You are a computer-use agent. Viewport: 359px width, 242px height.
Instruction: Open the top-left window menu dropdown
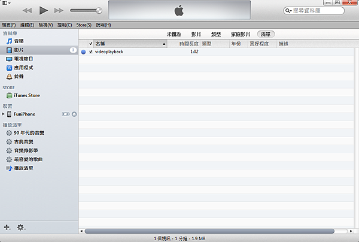(7, 3)
